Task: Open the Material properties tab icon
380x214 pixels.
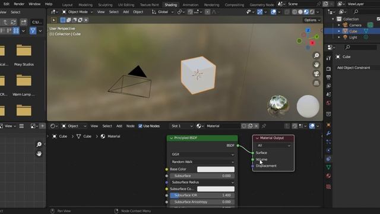Action: (328, 176)
